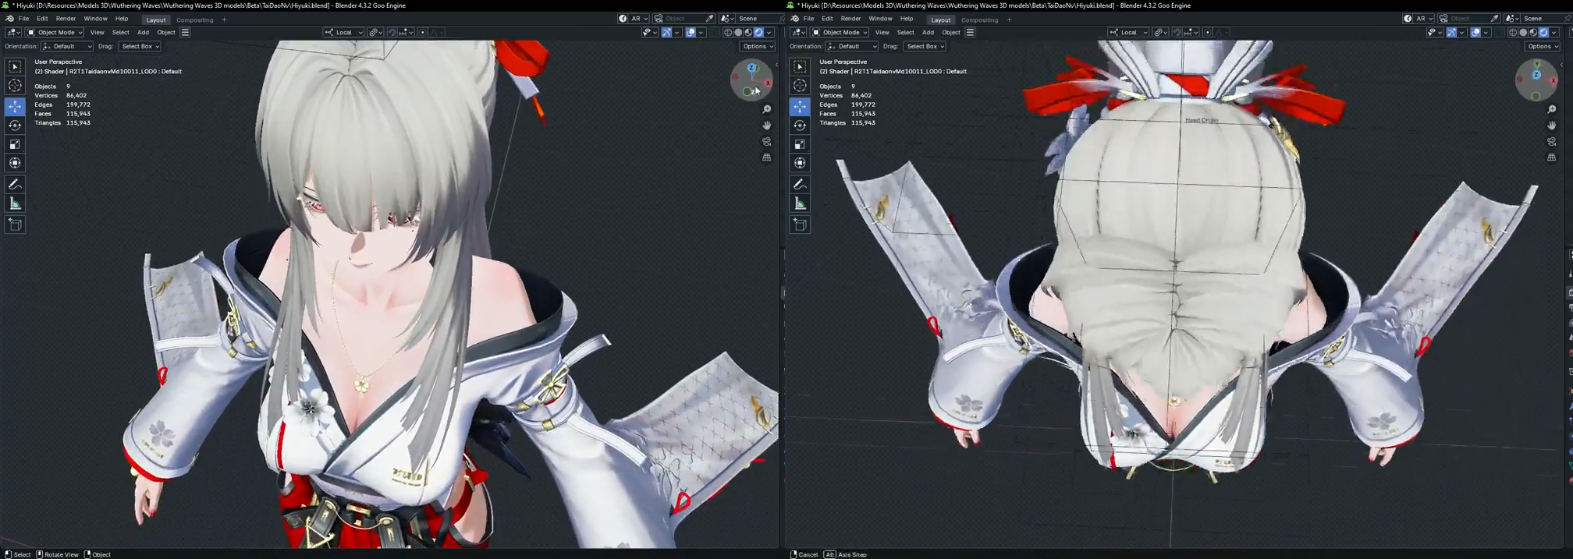This screenshot has width=1573, height=559.
Task: Click the Z axis on right window gizmo
Action: (x=1536, y=75)
